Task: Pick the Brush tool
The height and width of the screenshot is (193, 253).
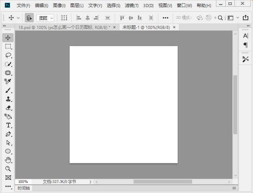Action: coord(8,90)
